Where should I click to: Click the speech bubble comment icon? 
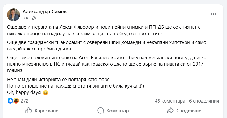(100, 111)
